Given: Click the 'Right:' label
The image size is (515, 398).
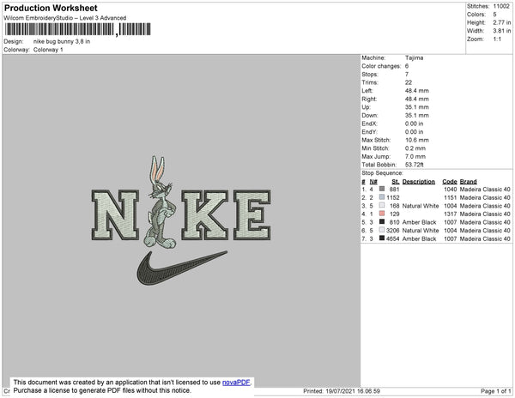Looking at the screenshot, I should click(x=369, y=99).
